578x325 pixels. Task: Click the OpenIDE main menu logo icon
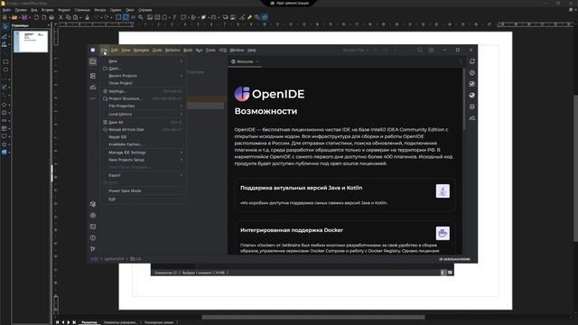click(x=93, y=51)
